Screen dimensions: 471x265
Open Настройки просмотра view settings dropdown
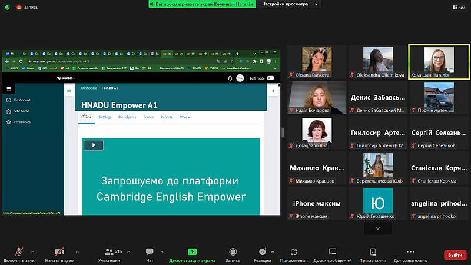coord(289,4)
